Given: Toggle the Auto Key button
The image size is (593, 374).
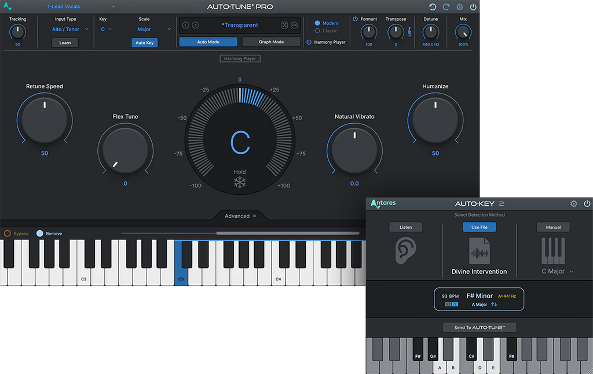Looking at the screenshot, I should [144, 43].
